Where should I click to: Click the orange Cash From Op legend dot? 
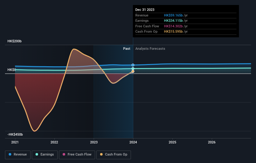[101, 154]
